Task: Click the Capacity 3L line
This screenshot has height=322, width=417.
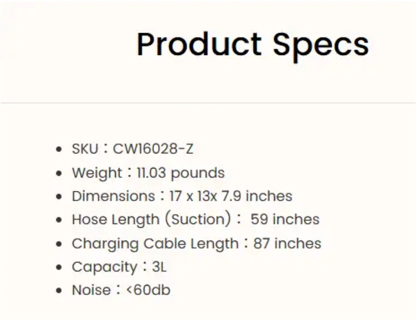Action: 119,267
